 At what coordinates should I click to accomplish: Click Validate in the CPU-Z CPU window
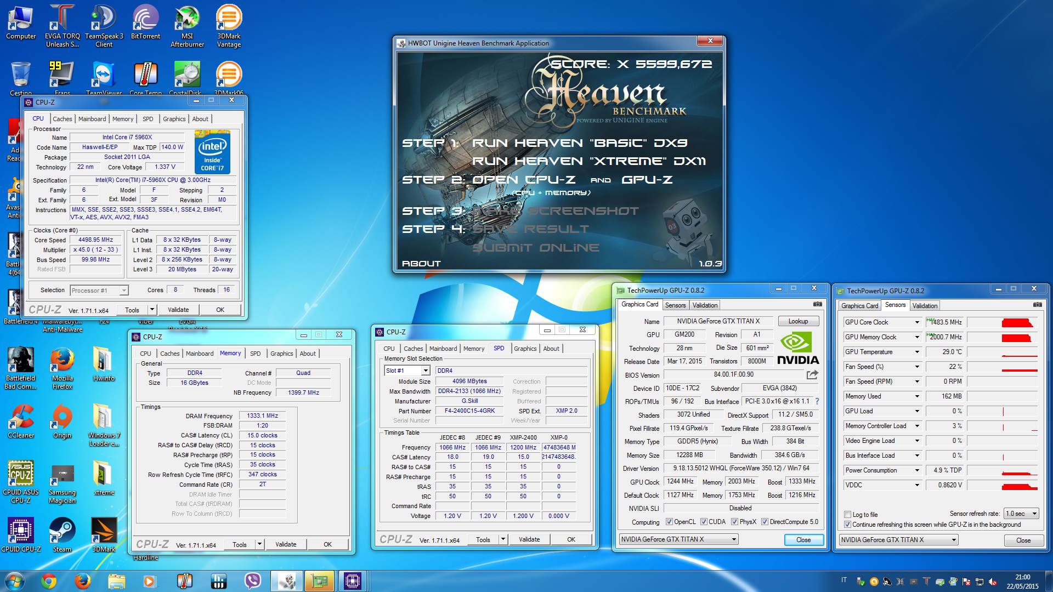click(178, 310)
